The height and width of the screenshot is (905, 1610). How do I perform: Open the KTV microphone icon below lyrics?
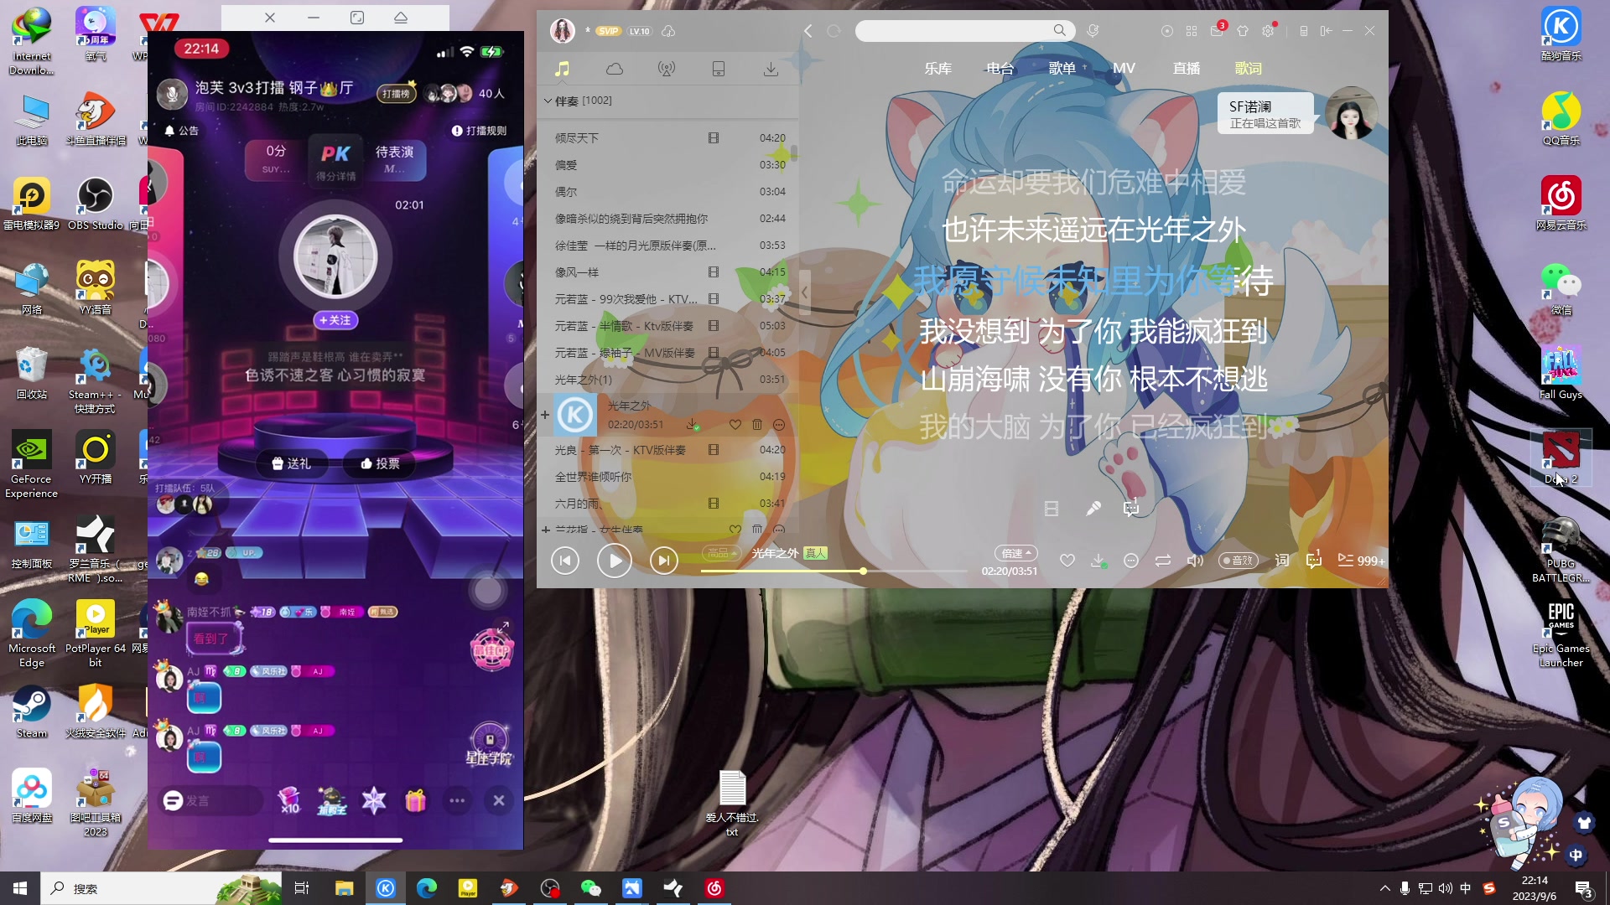(x=1093, y=509)
